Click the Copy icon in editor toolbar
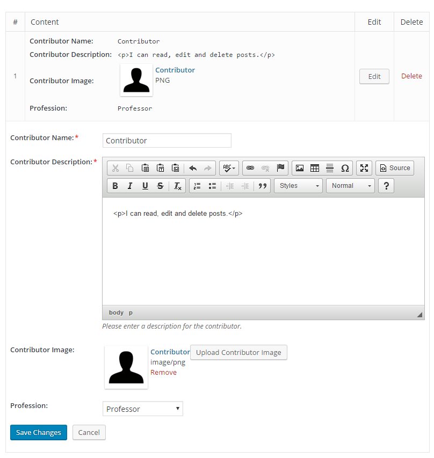The height and width of the screenshot is (458, 434). (x=129, y=168)
